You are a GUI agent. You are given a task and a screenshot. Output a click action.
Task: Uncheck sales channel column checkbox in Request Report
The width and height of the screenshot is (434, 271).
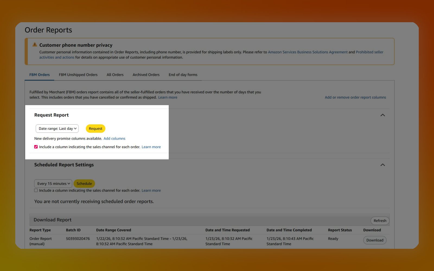pyautogui.click(x=36, y=147)
